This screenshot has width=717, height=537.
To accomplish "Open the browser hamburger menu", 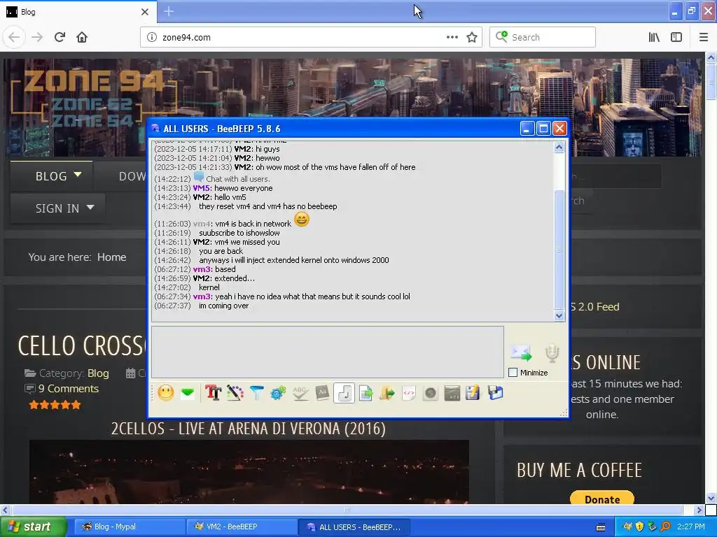I will (x=703, y=38).
